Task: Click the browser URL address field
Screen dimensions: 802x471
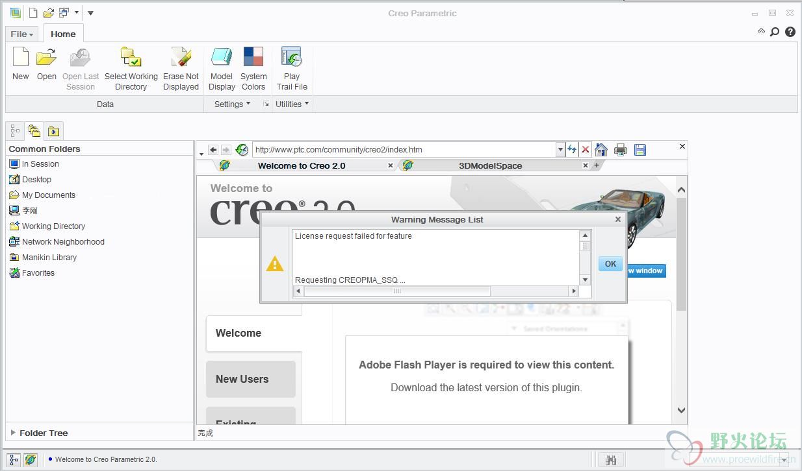Action: point(404,150)
